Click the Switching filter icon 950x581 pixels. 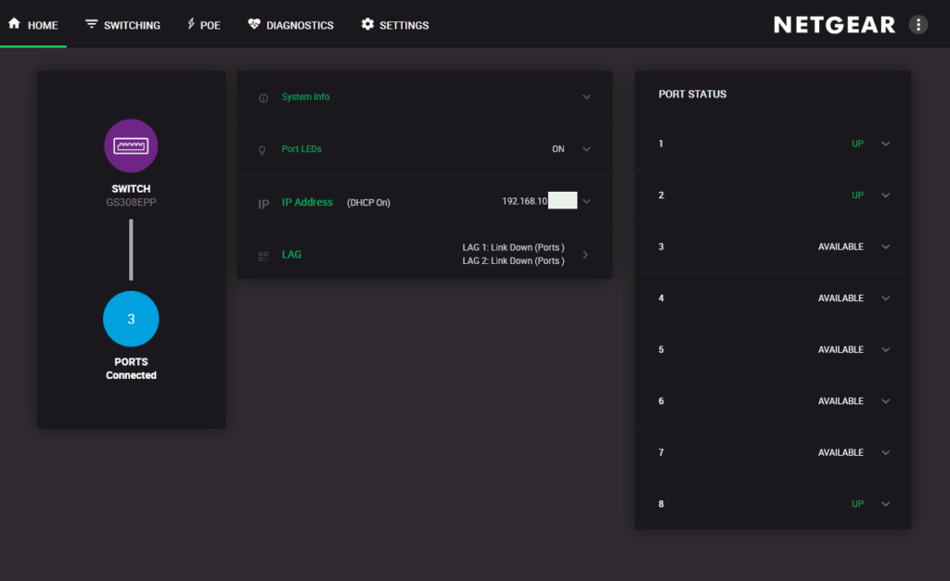tap(92, 23)
